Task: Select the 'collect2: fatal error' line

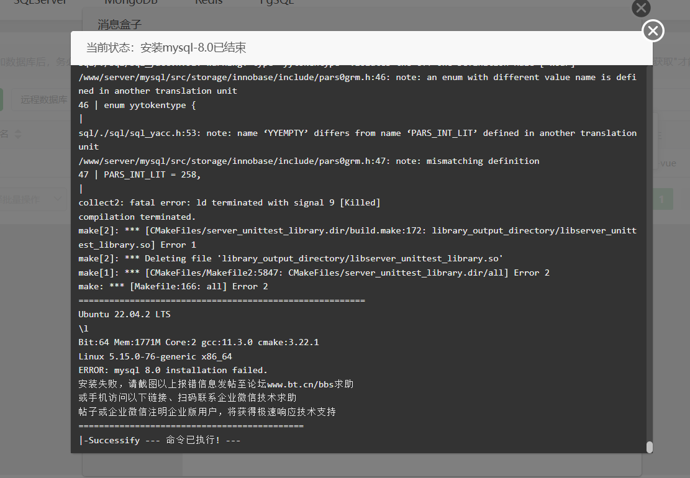Action: 229,203
